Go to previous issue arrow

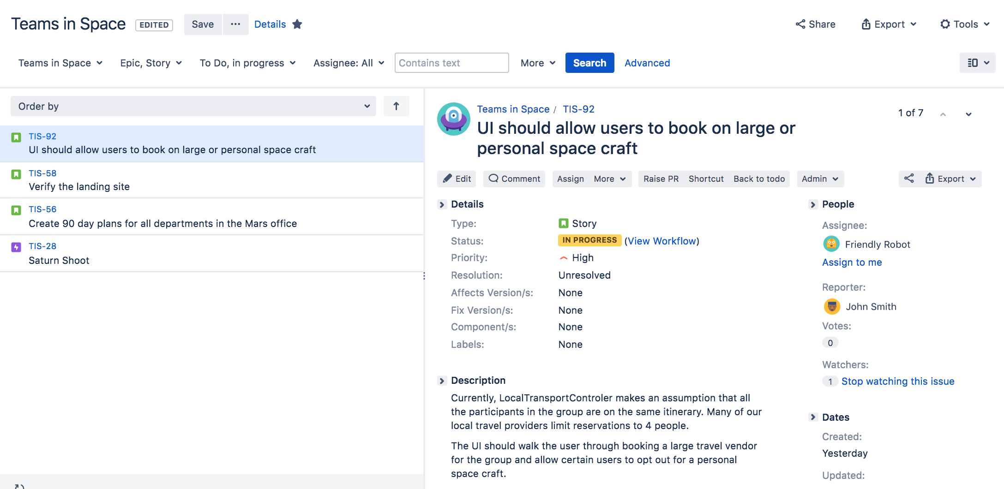point(943,114)
